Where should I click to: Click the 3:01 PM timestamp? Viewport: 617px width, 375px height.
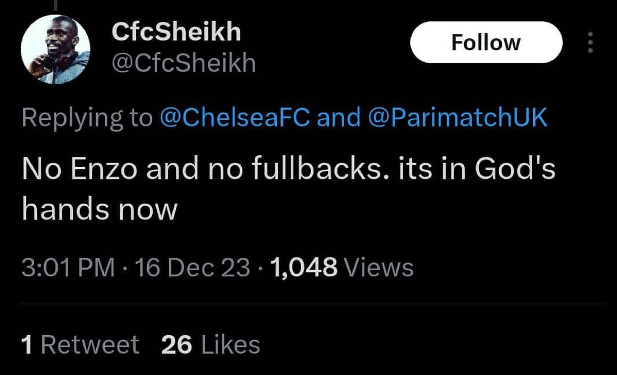click(x=68, y=268)
